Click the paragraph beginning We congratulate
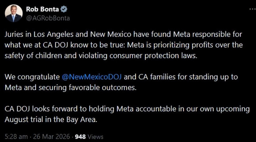The height and width of the screenshot is (142, 256). coord(121,82)
